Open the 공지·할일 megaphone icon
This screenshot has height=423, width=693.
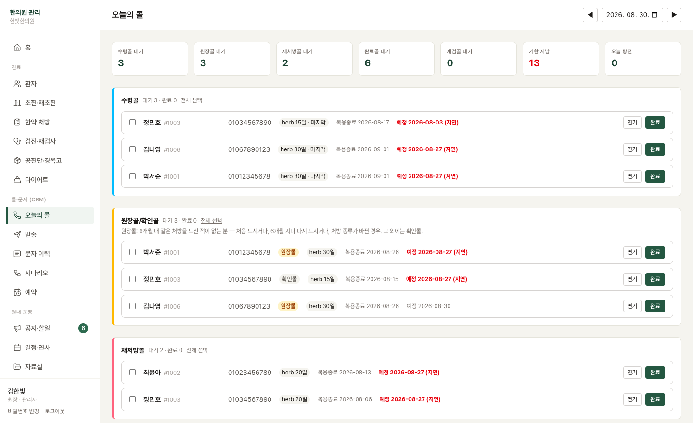point(17,328)
